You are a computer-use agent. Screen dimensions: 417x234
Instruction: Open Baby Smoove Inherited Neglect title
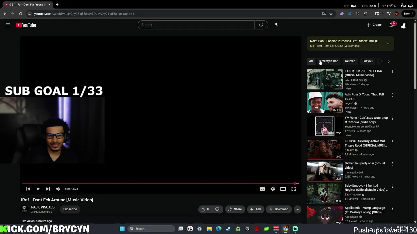click(367, 188)
